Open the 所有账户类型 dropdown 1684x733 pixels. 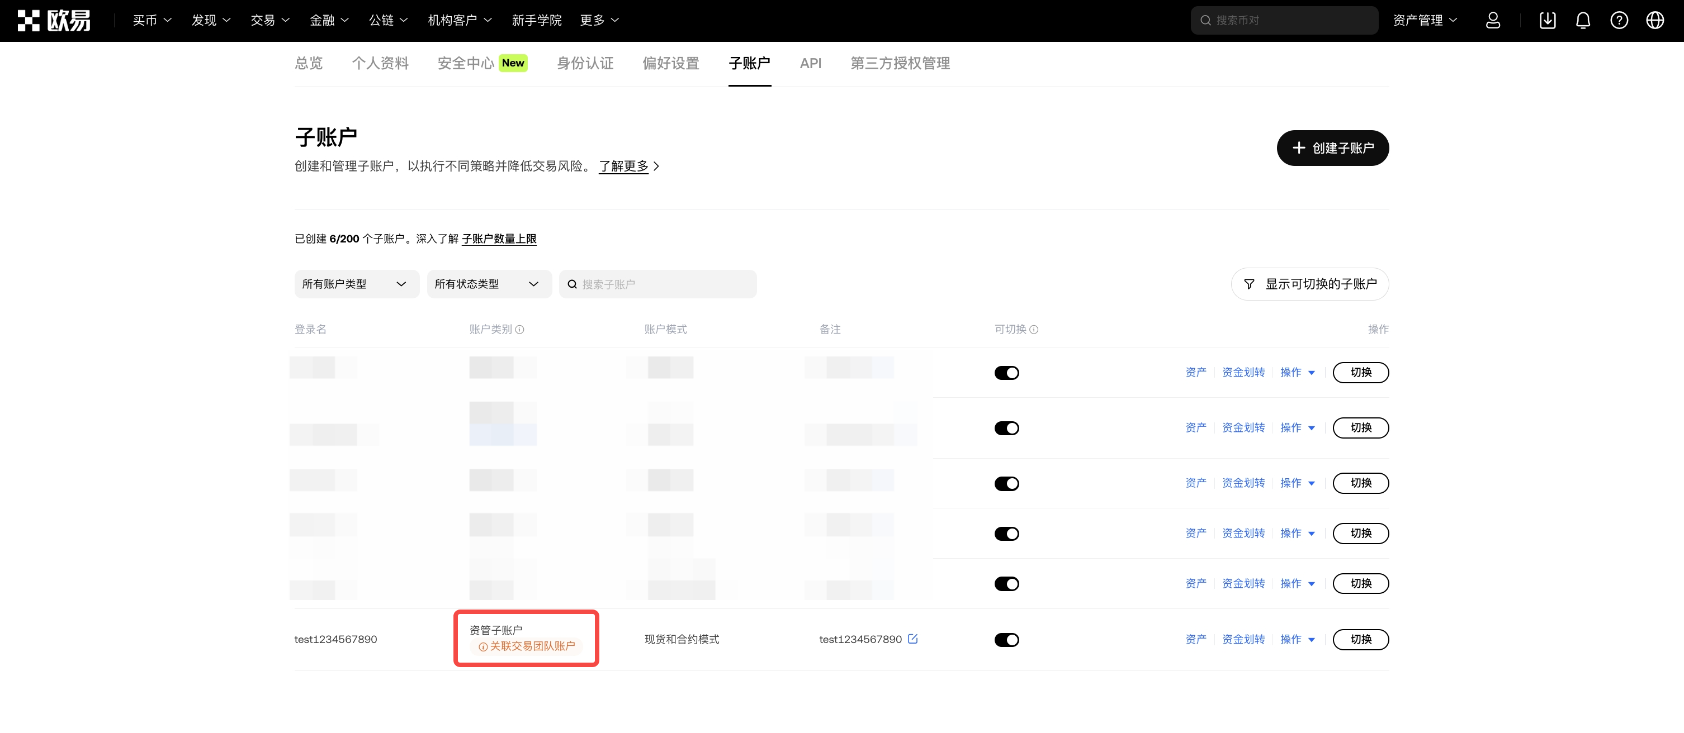pyautogui.click(x=356, y=284)
